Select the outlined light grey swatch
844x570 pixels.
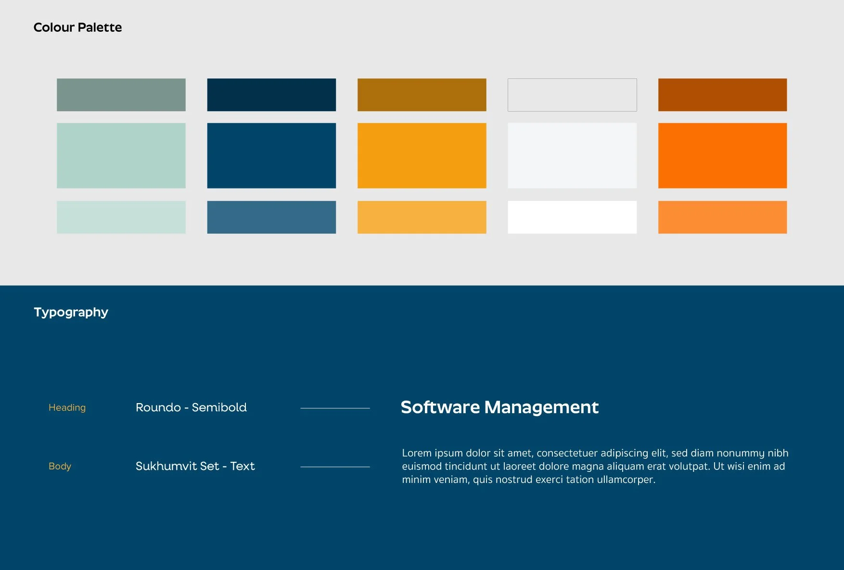572,95
